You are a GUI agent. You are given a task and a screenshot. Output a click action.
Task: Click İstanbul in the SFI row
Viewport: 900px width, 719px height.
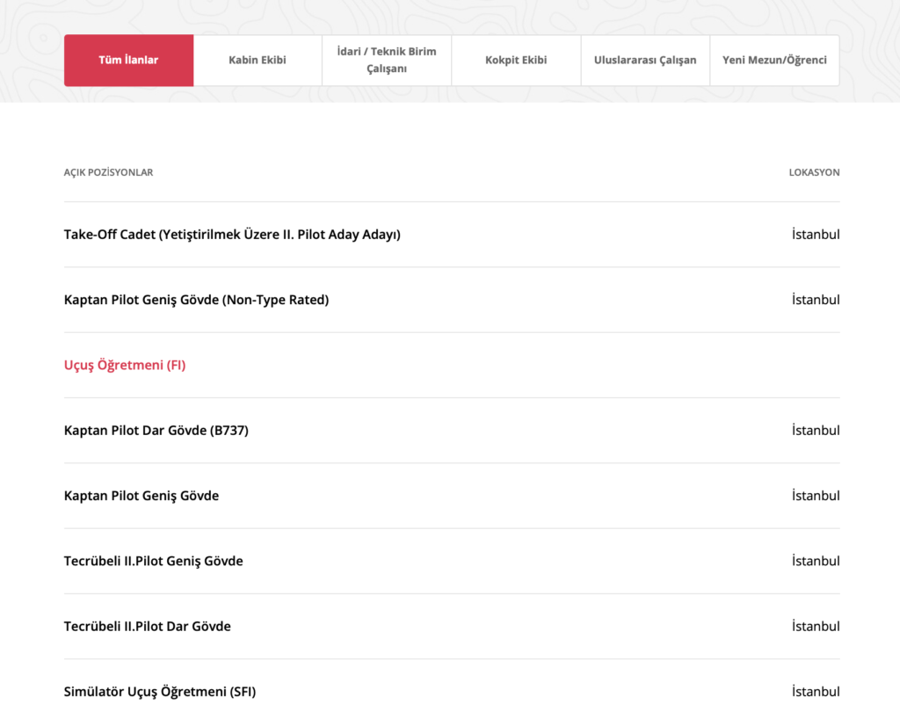pyautogui.click(x=816, y=692)
